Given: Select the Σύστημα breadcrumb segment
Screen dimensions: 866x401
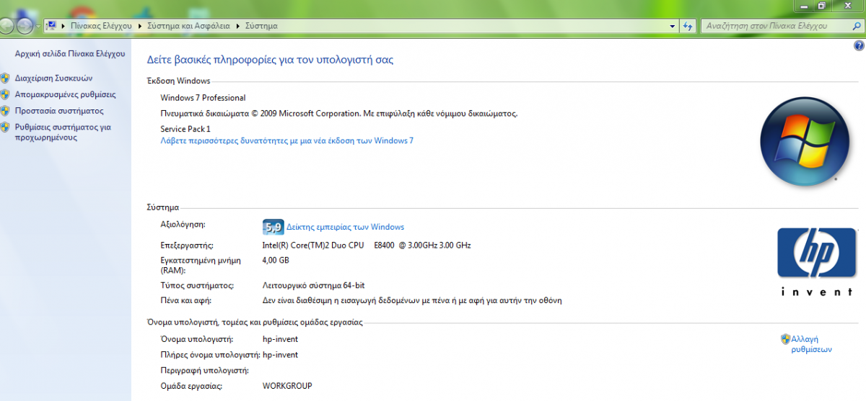Looking at the screenshot, I should tap(261, 25).
